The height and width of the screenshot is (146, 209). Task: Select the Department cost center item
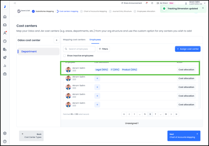[x=38, y=51]
